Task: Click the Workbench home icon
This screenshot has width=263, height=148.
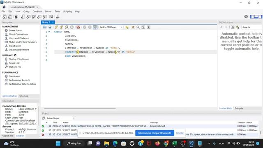Action: (x=4, y=7)
